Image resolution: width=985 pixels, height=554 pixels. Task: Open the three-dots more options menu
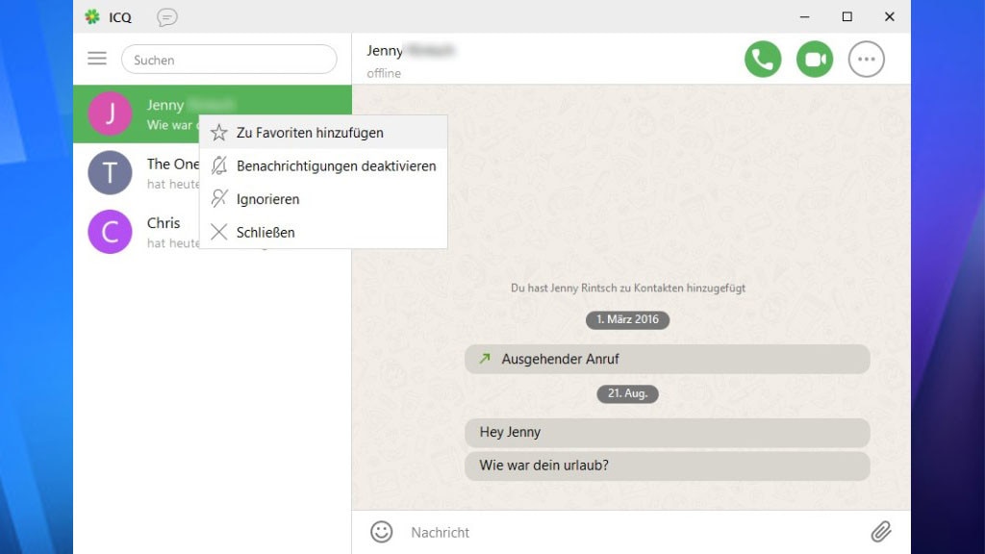click(866, 60)
